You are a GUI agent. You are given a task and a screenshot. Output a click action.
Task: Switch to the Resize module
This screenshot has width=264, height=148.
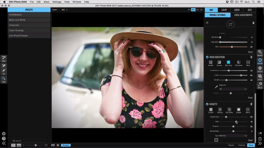click(260, 85)
